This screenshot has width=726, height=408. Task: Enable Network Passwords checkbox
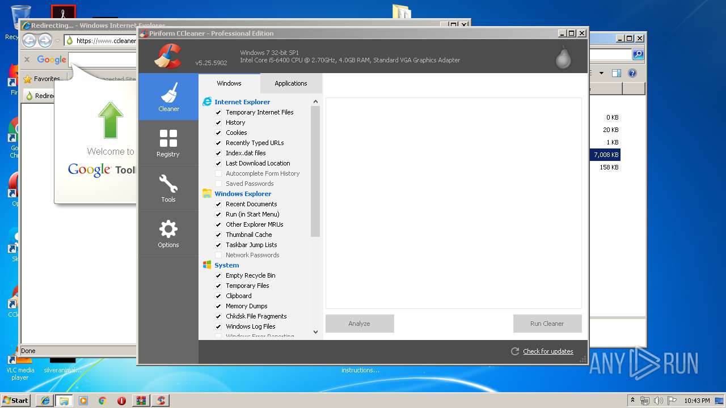click(218, 255)
